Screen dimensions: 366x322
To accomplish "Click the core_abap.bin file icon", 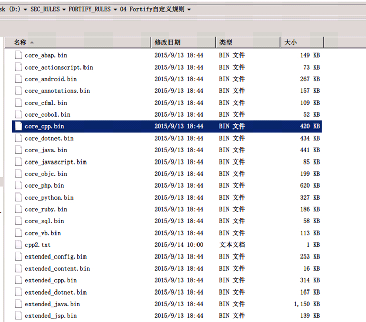I will coord(19,55).
